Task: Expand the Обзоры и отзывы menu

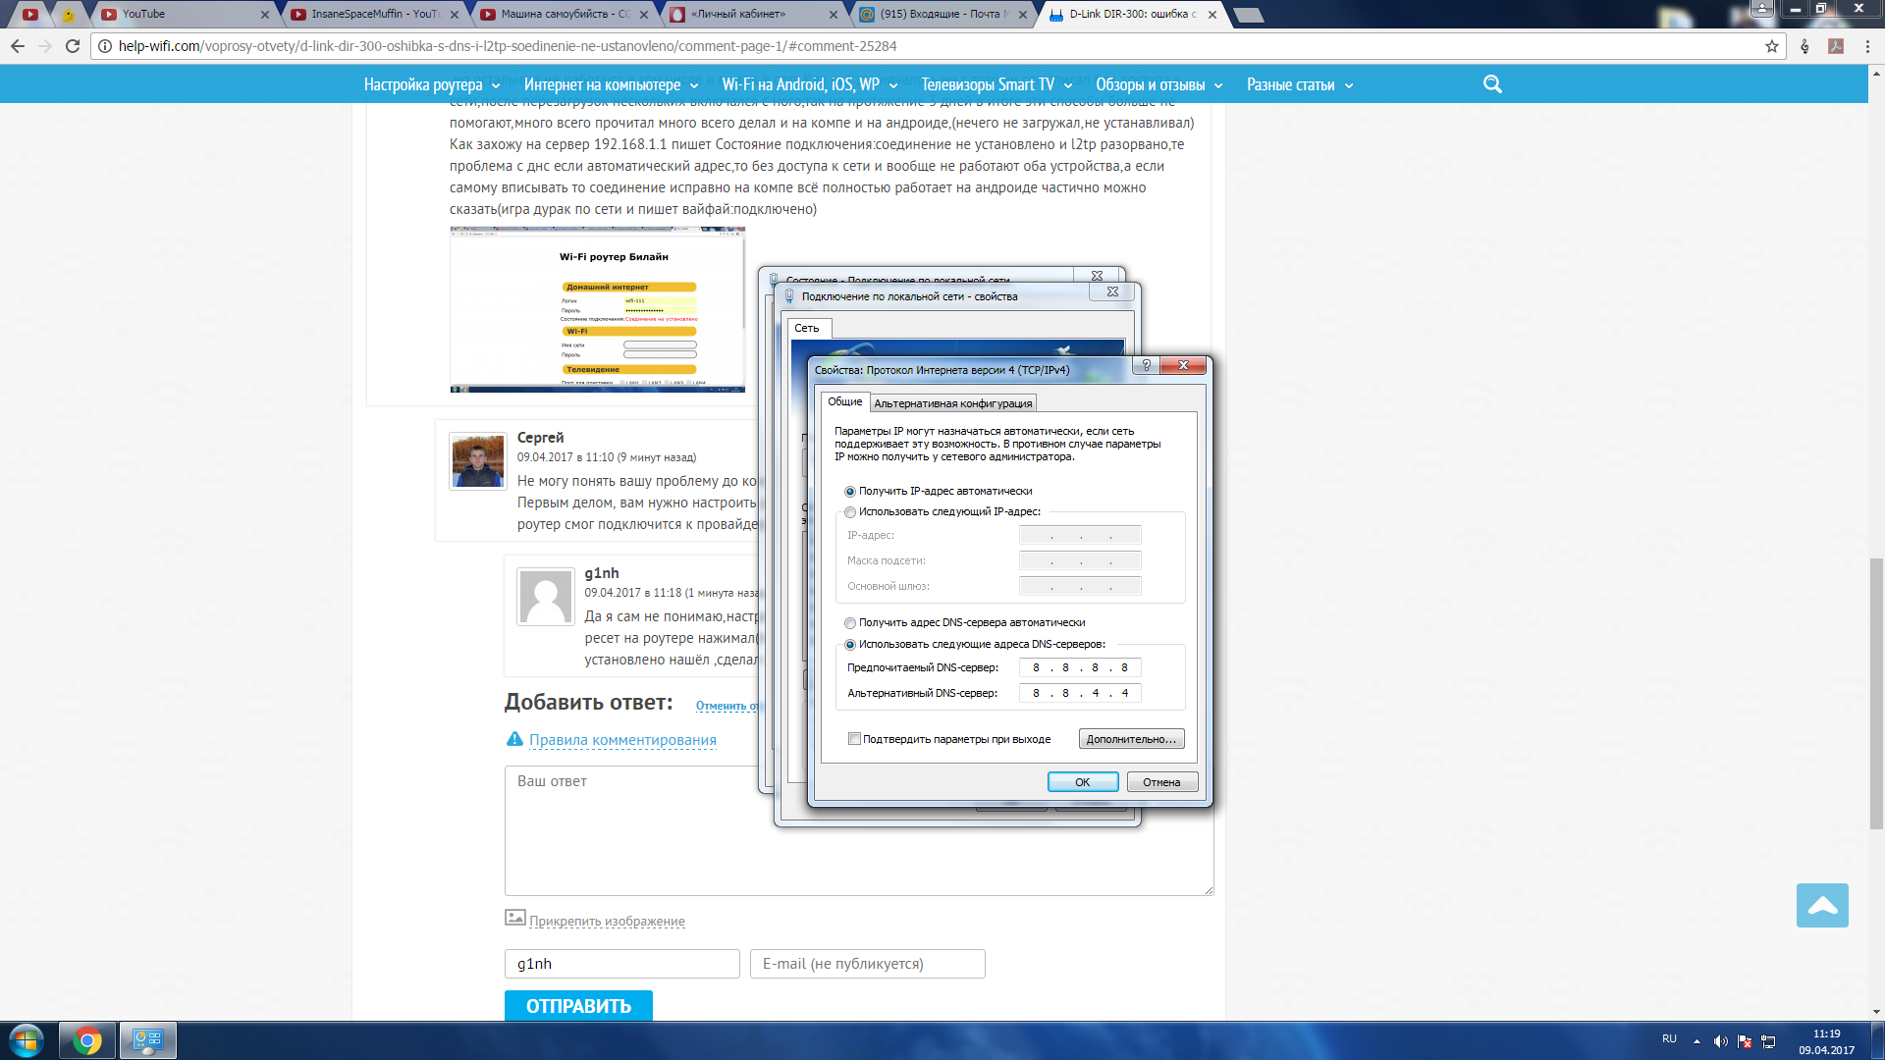Action: click(x=1159, y=84)
